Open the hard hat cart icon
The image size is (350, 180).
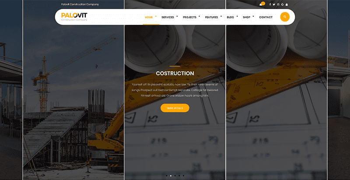[261, 4]
